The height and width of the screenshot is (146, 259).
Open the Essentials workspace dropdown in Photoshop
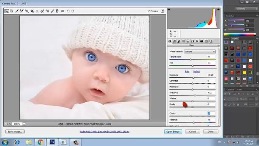pyautogui.click(x=246, y=9)
